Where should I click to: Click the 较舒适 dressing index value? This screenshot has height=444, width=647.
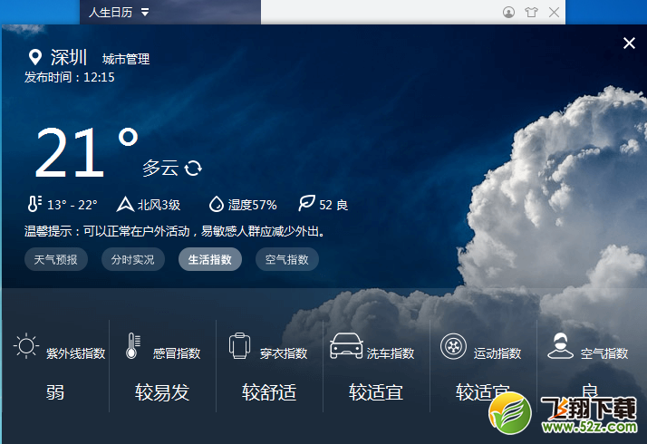[269, 392]
